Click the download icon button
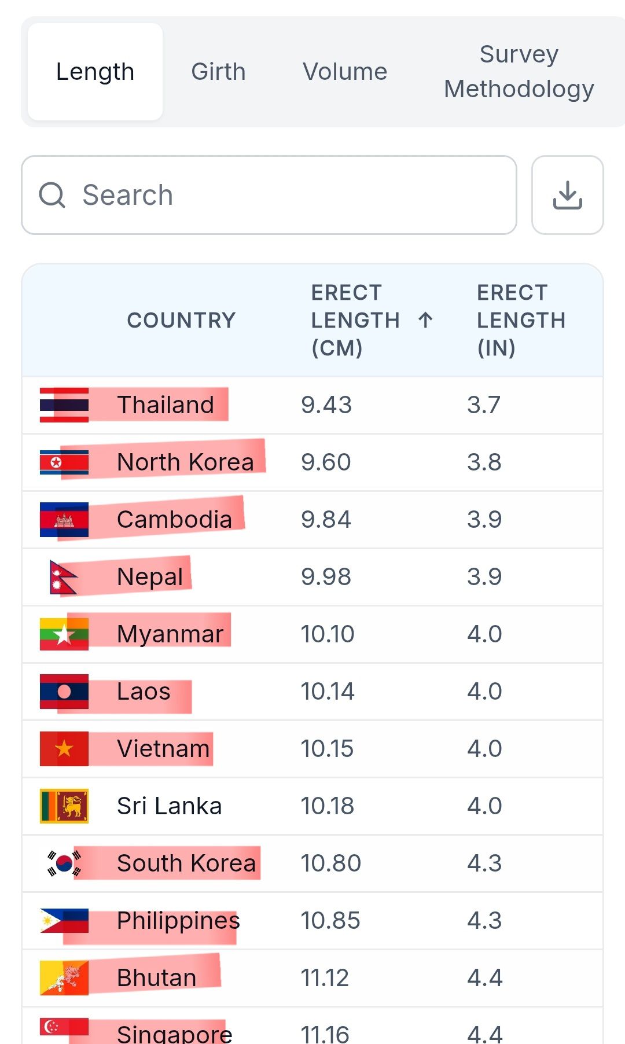Screen dimensions: 625x1044 point(567,195)
